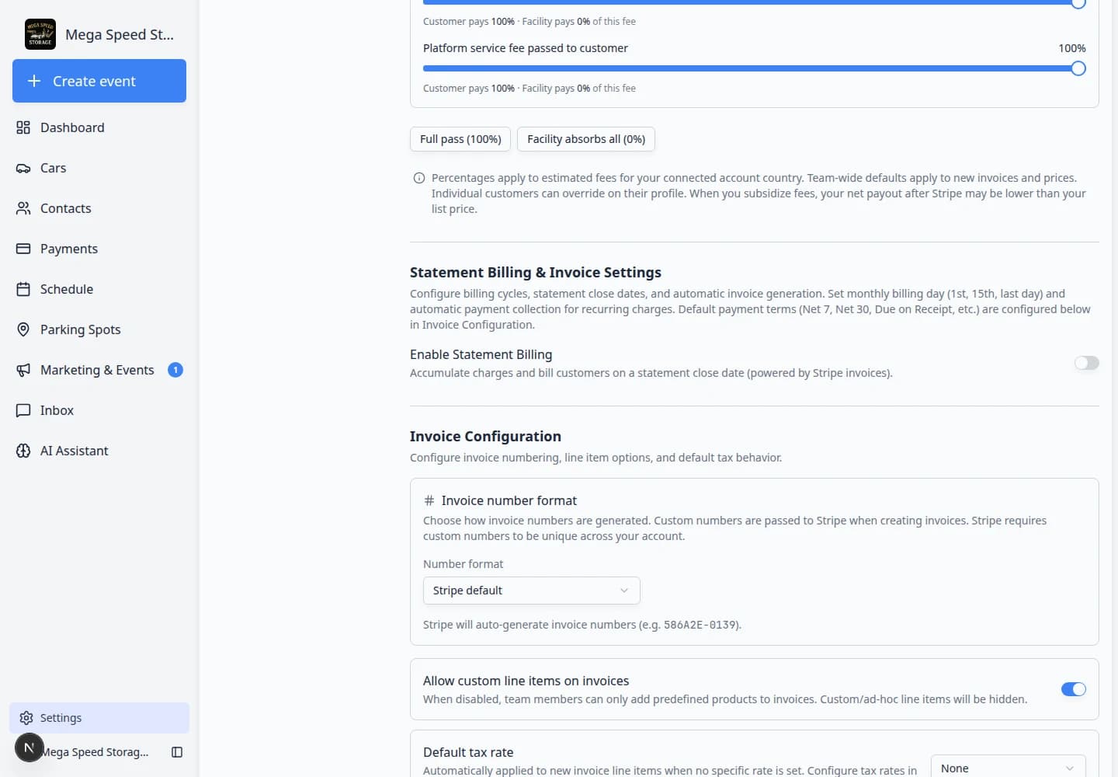Screen dimensions: 1118x777
Task: Click the Mega Speed Storage logo
Action: 40,34
